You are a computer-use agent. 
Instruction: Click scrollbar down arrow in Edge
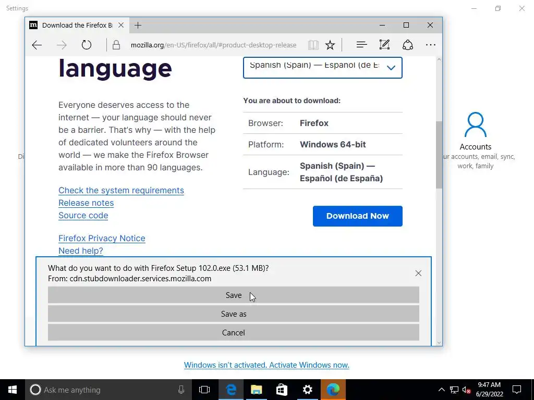point(439,343)
